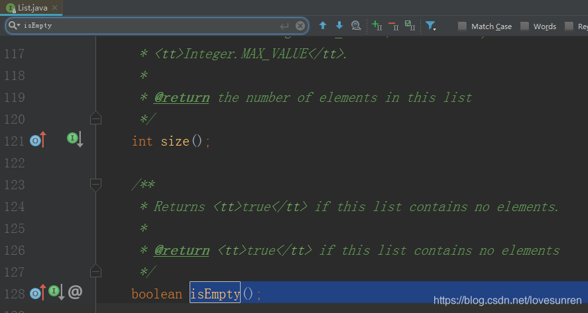588x313 pixels.
Task: Open the search filter funnel dropdown
Action: (x=430, y=26)
